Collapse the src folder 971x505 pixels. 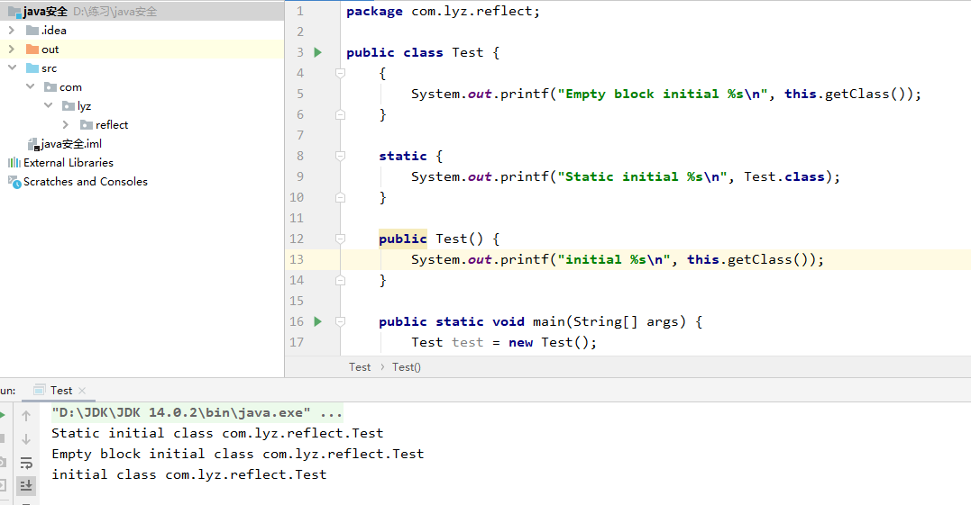(12, 68)
